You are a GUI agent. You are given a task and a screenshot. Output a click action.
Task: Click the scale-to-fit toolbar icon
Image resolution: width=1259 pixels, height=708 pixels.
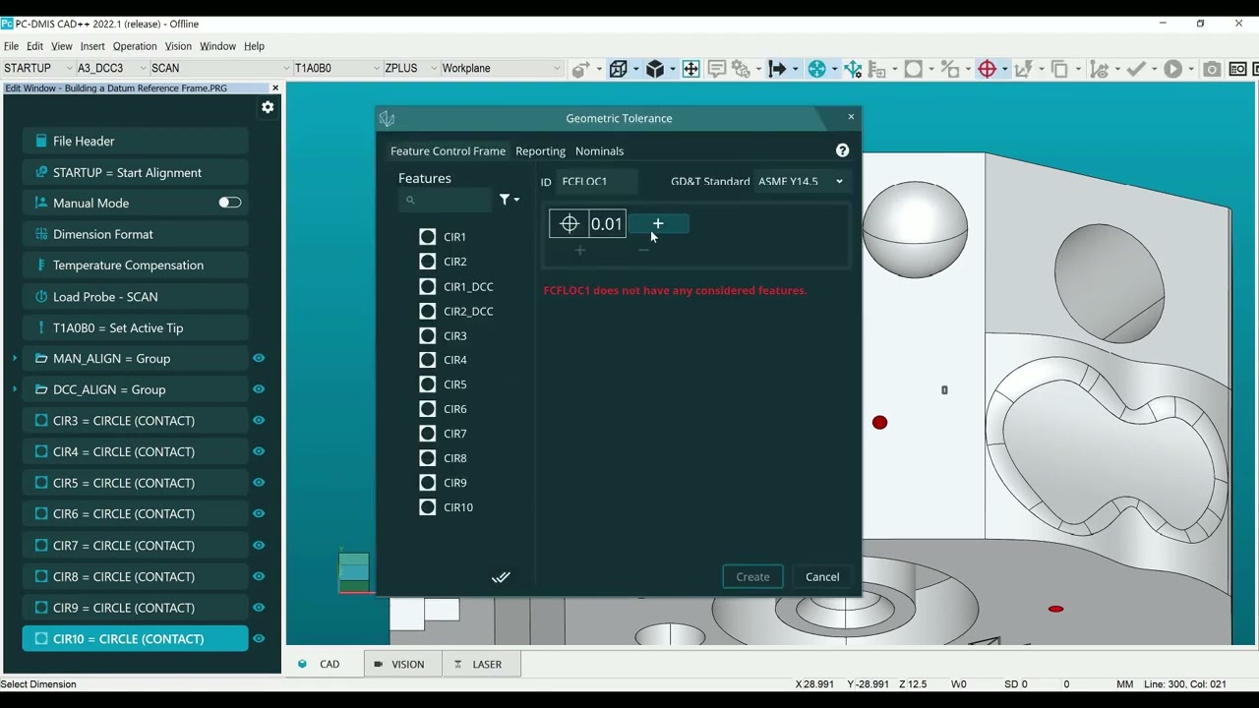691,69
